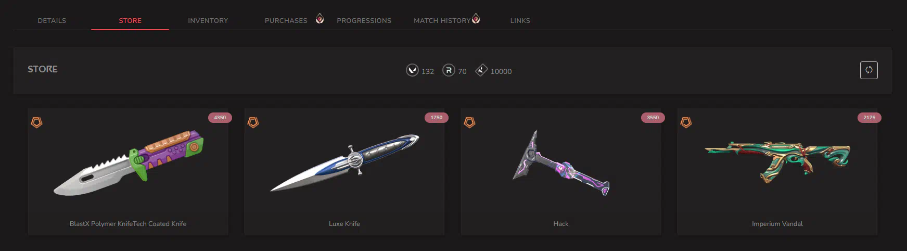Click the Kingdom Credits currency icon

point(481,70)
